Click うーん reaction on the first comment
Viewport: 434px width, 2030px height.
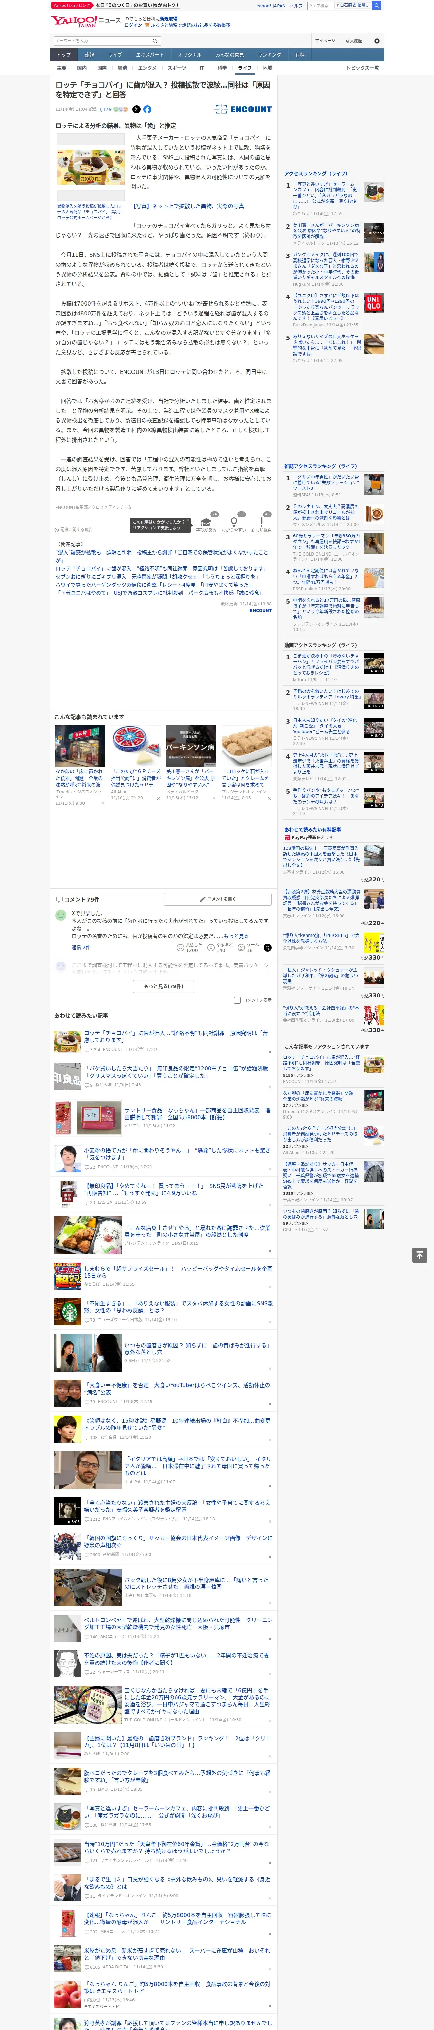(248, 948)
